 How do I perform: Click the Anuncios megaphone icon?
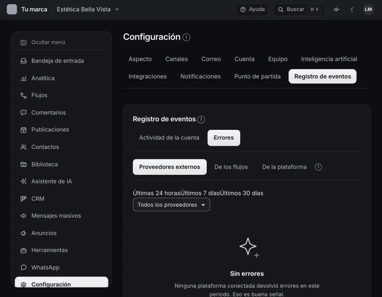[23, 233]
